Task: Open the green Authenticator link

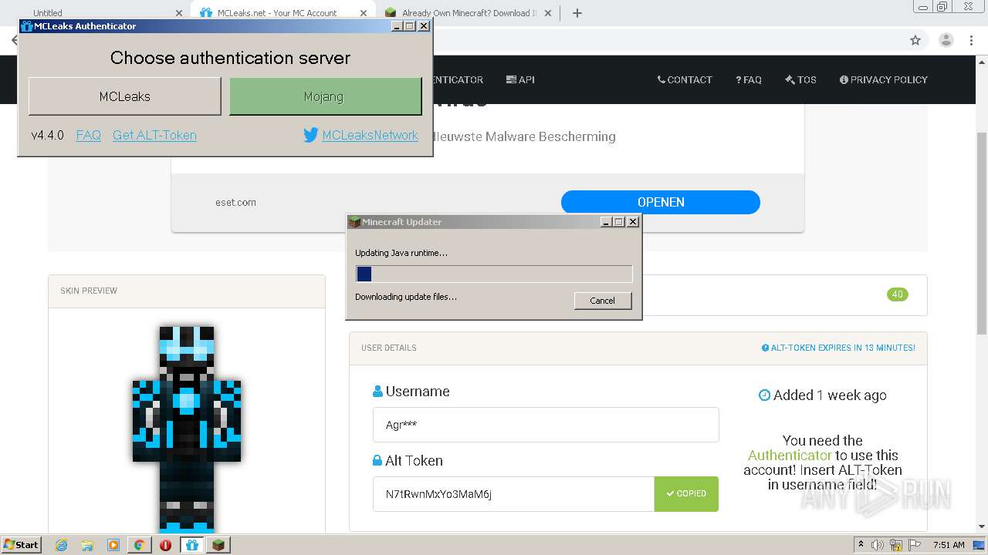Action: pyautogui.click(x=790, y=456)
